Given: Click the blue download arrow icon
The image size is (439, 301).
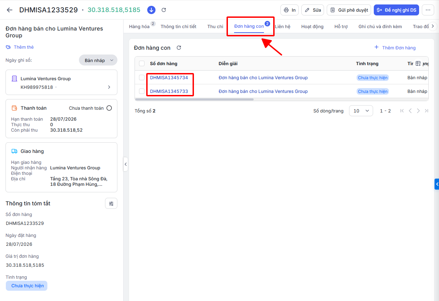Looking at the screenshot, I should tap(151, 10).
